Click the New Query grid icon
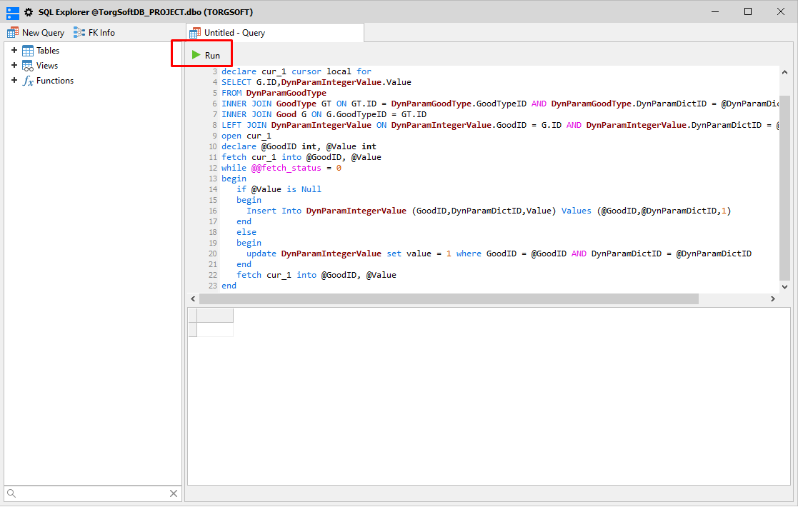The image size is (798, 507). click(11, 32)
